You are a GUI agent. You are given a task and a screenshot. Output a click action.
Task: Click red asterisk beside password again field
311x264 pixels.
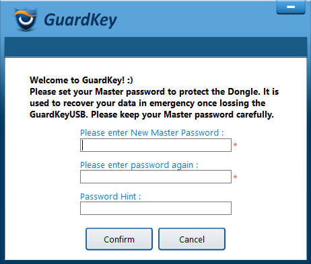click(235, 177)
